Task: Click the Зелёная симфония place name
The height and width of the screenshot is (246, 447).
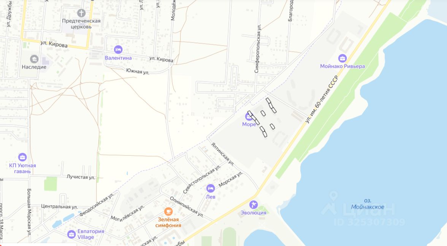Action: (x=168, y=222)
